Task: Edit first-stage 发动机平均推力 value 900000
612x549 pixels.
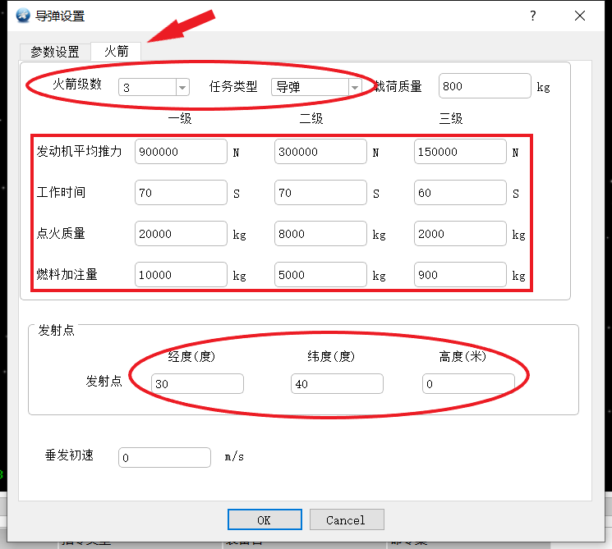Action: click(x=181, y=151)
